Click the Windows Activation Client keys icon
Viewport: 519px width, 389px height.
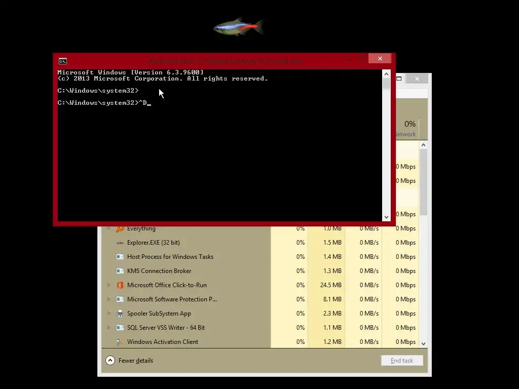[x=120, y=342]
